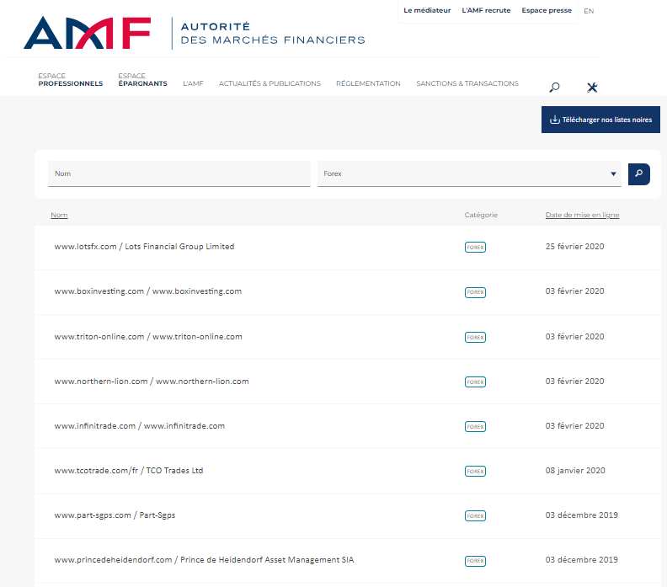
Task: Open the Espace presse link
Action: (x=547, y=11)
